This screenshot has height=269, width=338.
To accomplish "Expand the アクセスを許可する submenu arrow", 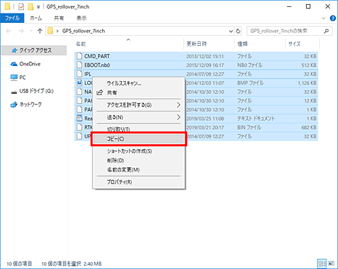I will point(178,104).
